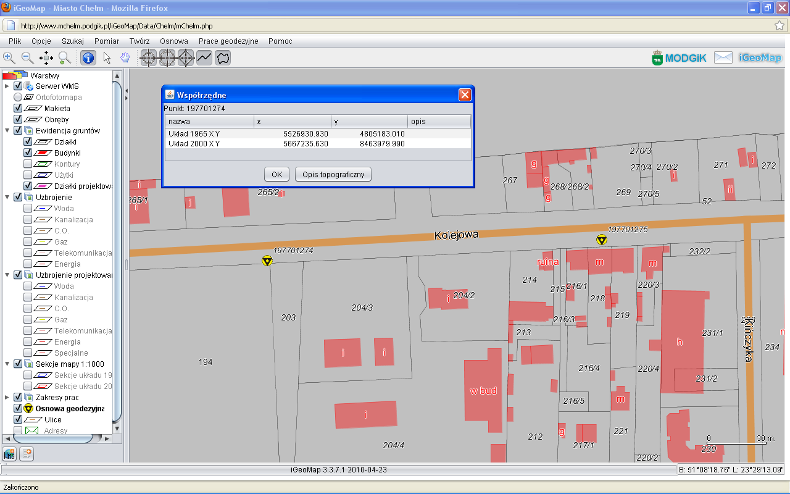The height and width of the screenshot is (494, 790).
Task: Click the opis column header
Action: pos(439,122)
